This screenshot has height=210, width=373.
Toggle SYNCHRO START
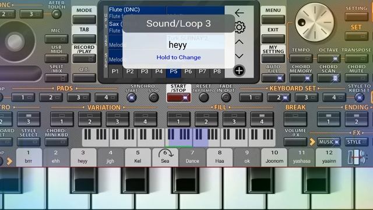(132, 97)
